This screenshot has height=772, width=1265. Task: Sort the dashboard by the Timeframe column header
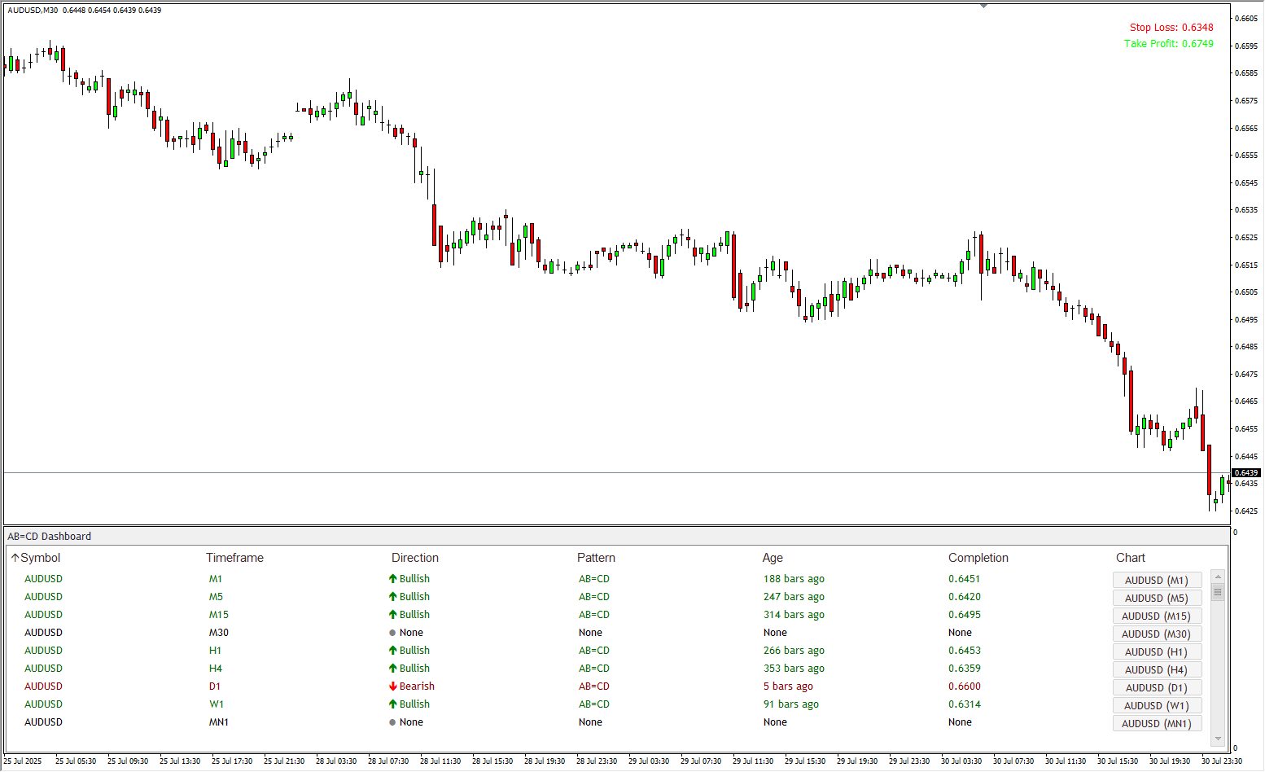(234, 558)
